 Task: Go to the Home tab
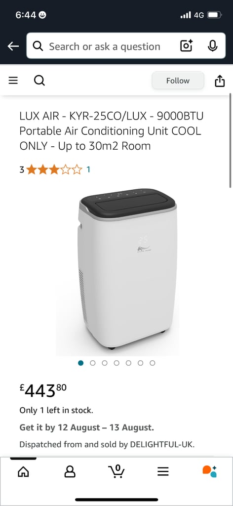pos(23,472)
